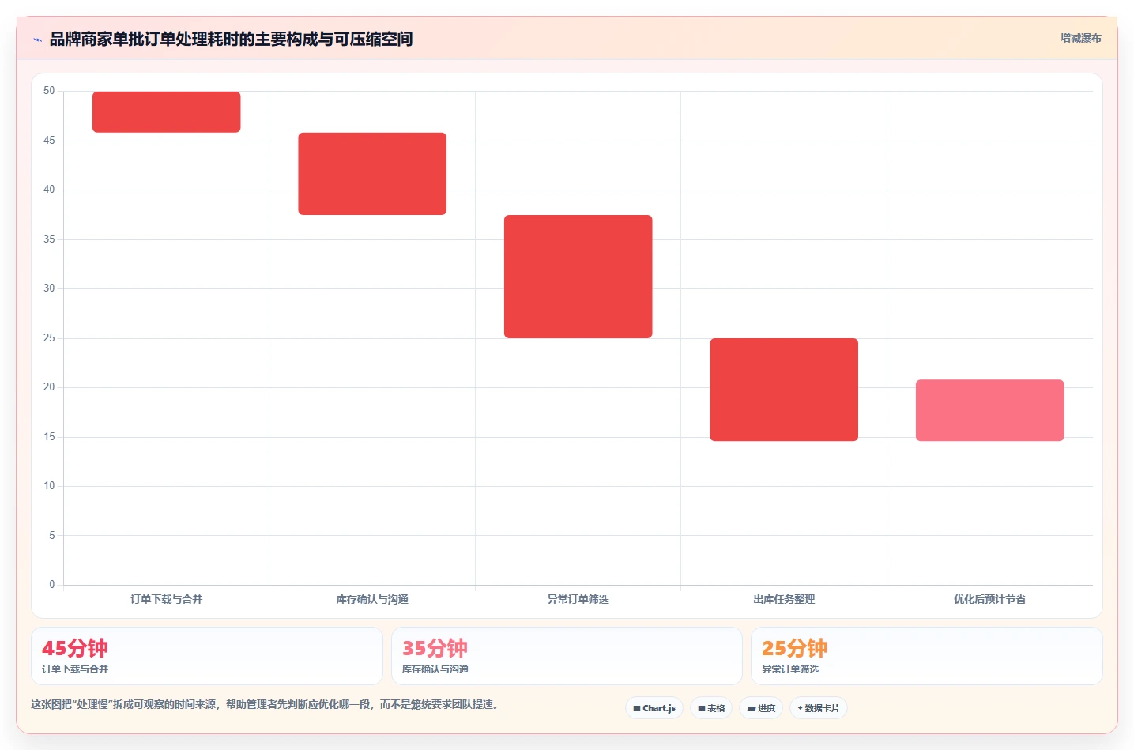Select the 订单下载与合并 waterfall bar
Screen dimensions: 1134x750
[x=167, y=111]
